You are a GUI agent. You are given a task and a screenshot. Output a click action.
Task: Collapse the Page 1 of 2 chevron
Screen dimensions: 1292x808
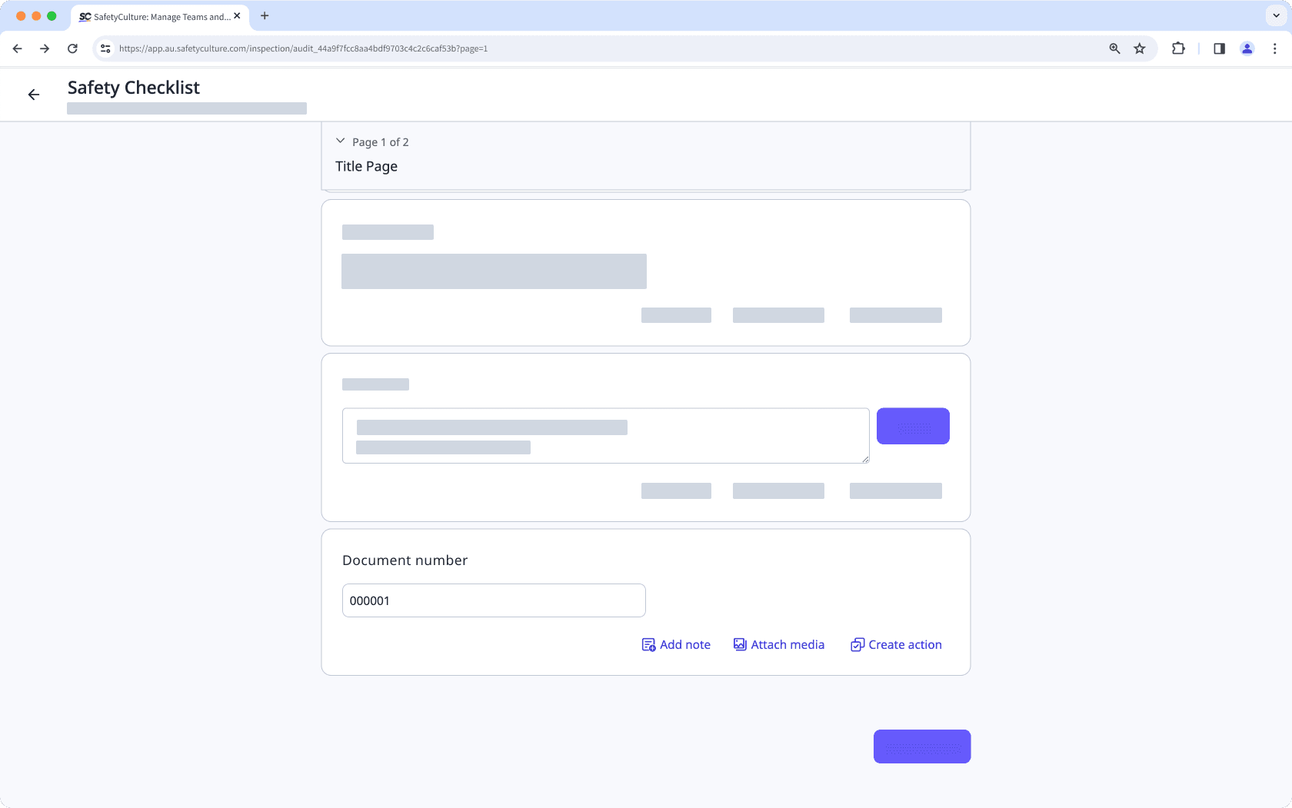341,141
